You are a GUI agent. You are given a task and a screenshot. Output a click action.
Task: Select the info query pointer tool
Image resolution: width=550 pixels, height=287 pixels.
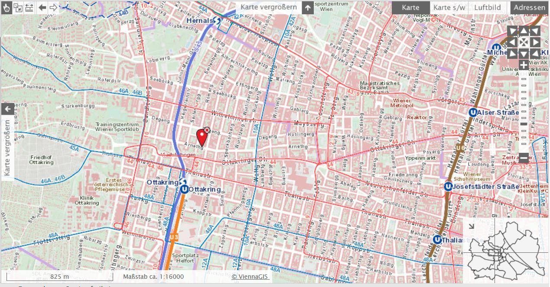coord(7,7)
